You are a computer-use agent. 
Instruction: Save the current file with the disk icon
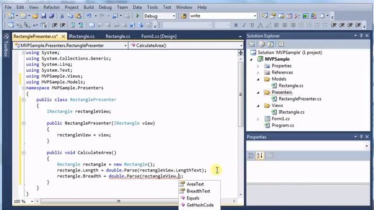click(x=43, y=16)
